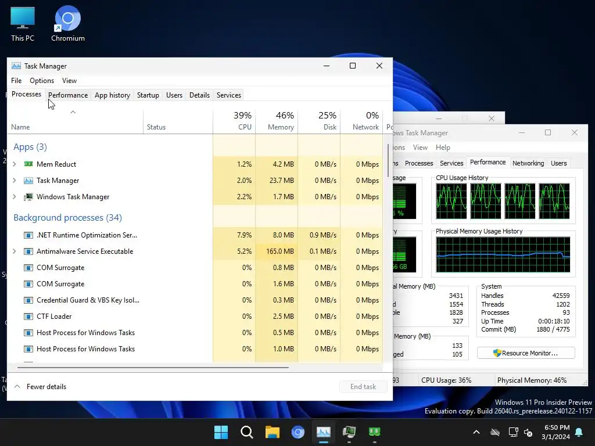Switch to the Details tab
Viewport: 595px width, 446px height.
point(200,95)
